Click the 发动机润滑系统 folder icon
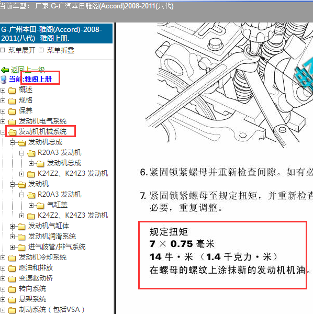313x314 pixels. pyautogui.click(x=21, y=237)
